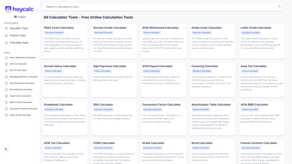
Task: Open the Conversion Factor Calculator card
Action: pyautogui.click(x=163, y=118)
